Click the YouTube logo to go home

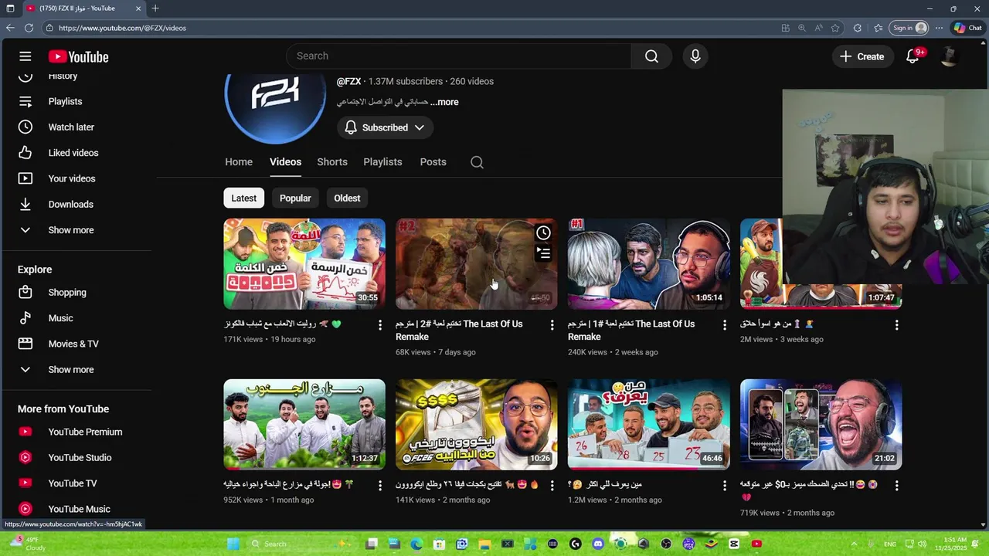78,56
